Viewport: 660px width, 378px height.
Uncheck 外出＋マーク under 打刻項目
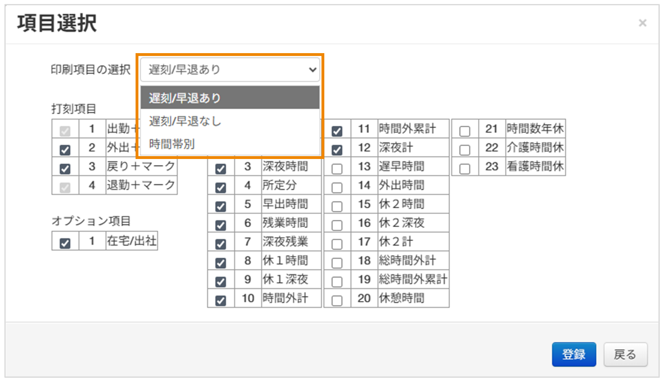65,150
